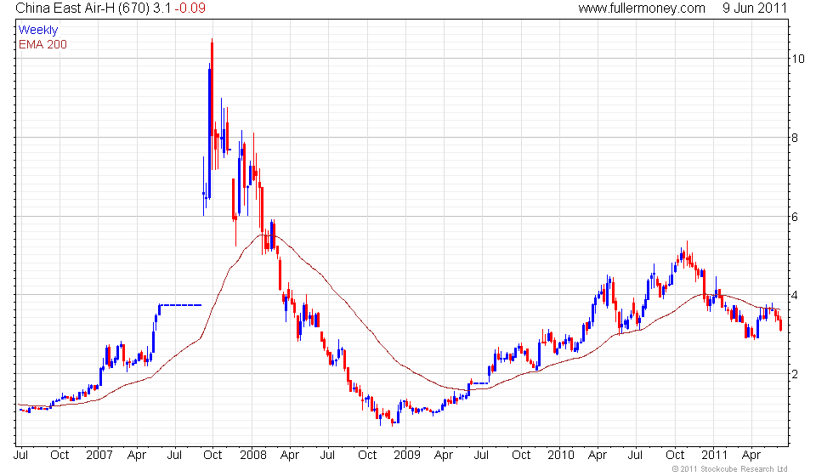Click the date "9 Jun 2011"
Screen dimensions: 833x476
click(755, 8)
